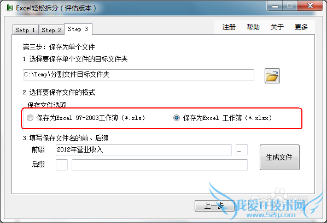The width and height of the screenshot is (327, 223).
Task: Select save as Excel 97-2003 (*.xls) option
Action: (30, 118)
